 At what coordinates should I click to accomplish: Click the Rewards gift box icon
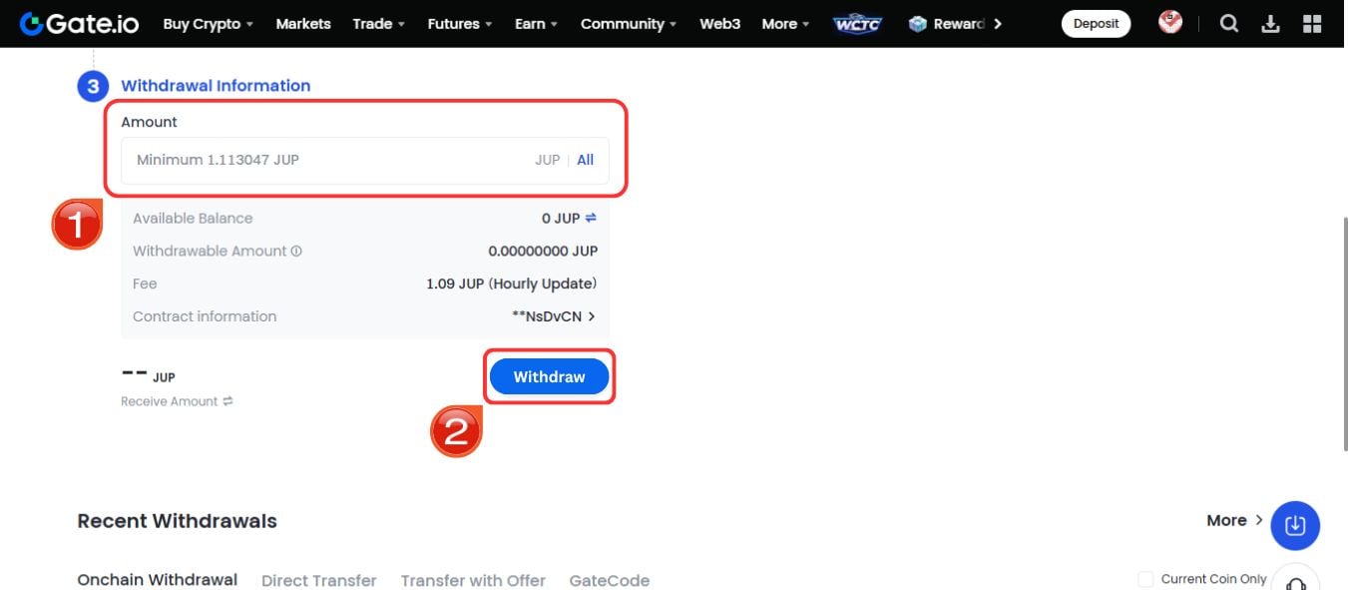(x=918, y=24)
